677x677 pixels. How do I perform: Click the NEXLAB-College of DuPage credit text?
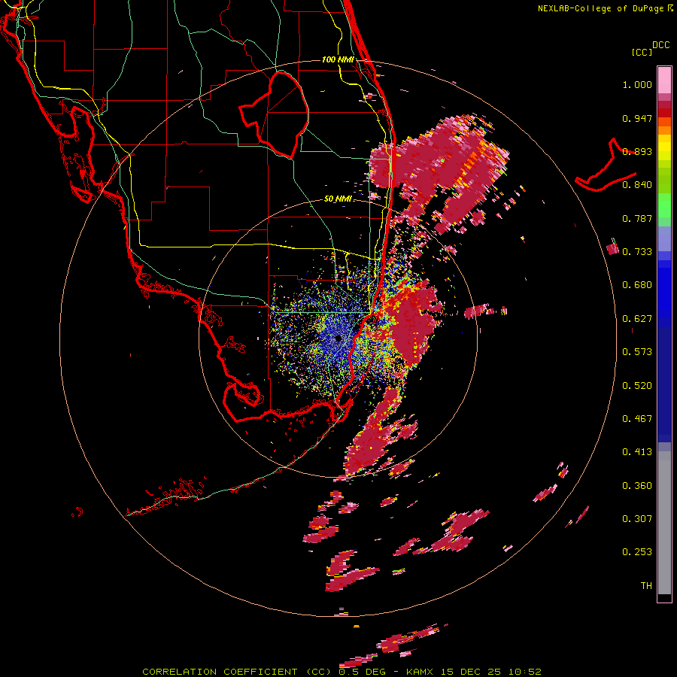pyautogui.click(x=602, y=8)
